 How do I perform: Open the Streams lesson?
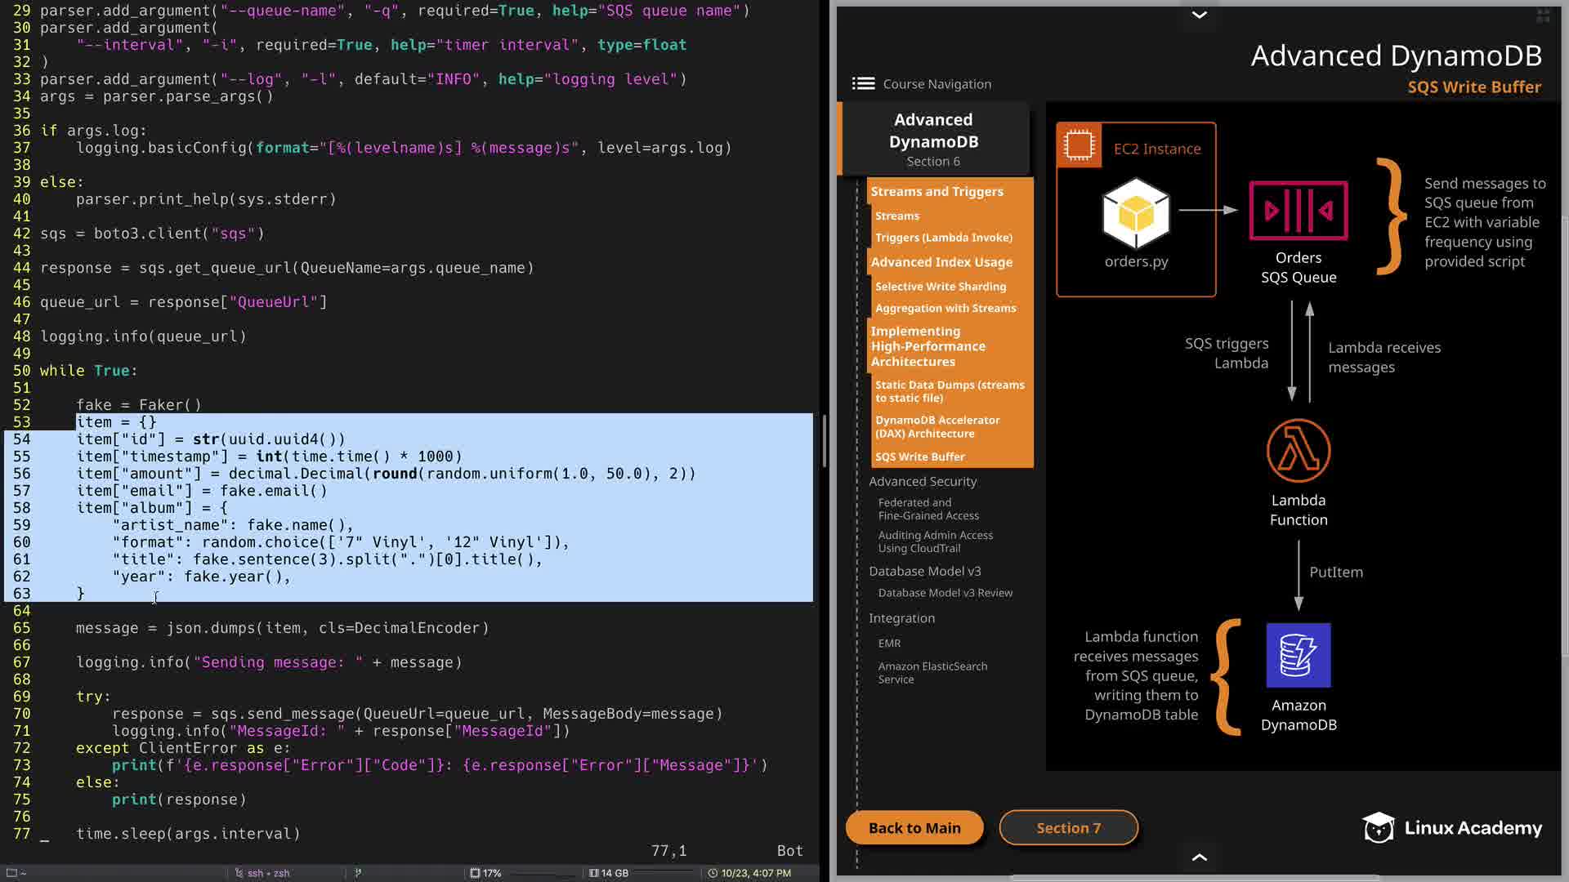pos(896,216)
